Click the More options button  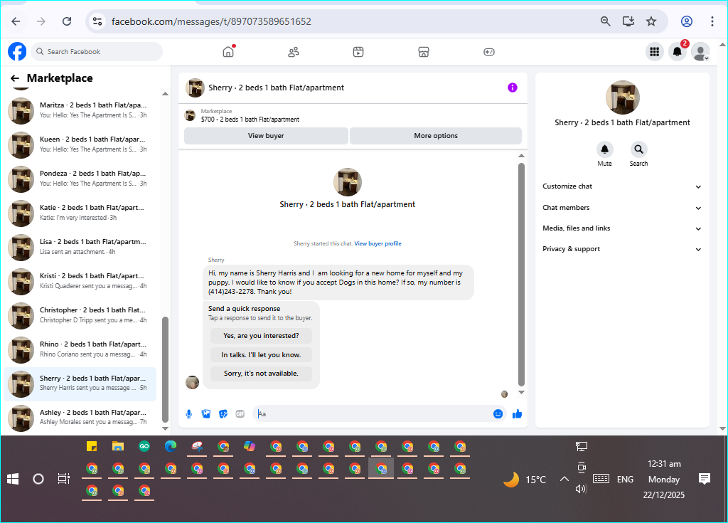436,136
